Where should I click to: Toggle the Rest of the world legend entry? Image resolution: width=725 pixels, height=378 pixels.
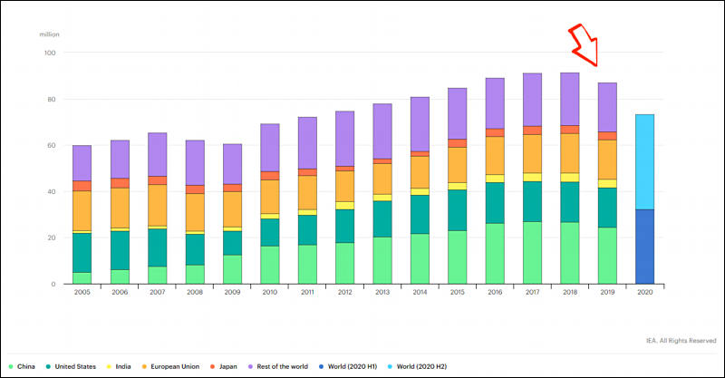click(278, 366)
